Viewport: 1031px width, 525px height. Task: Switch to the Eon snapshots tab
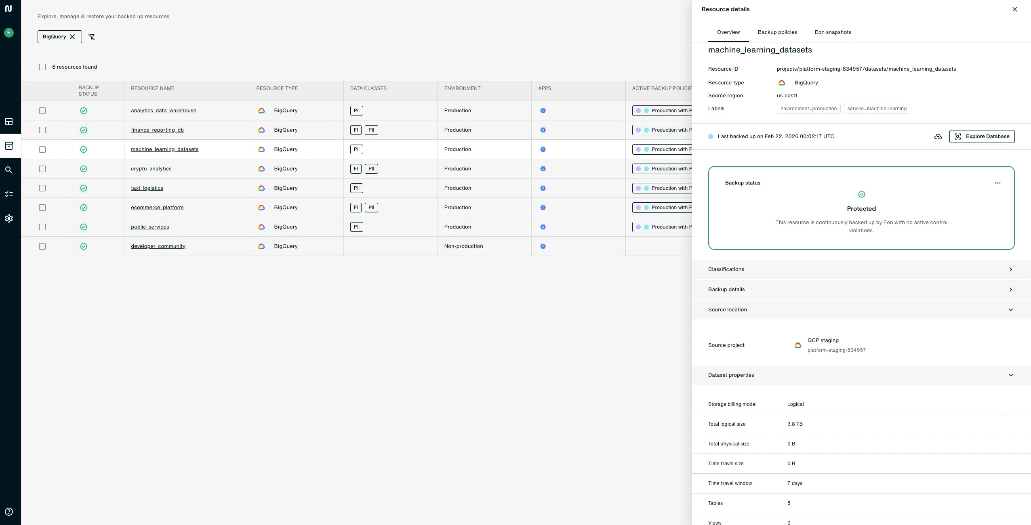point(833,32)
